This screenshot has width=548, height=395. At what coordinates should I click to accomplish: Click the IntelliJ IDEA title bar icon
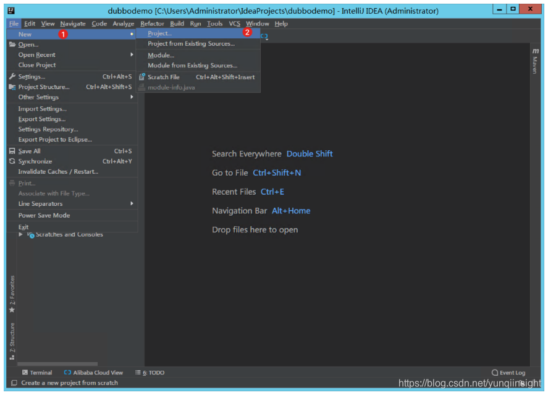click(x=12, y=11)
